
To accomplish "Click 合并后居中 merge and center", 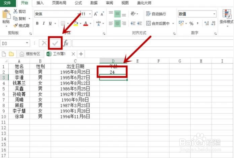I will 158,23.
